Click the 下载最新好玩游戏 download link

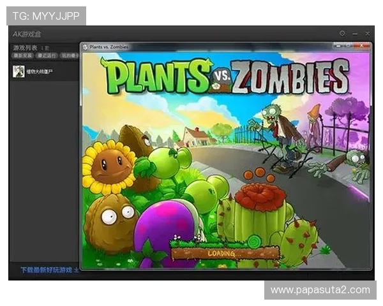tap(46, 270)
